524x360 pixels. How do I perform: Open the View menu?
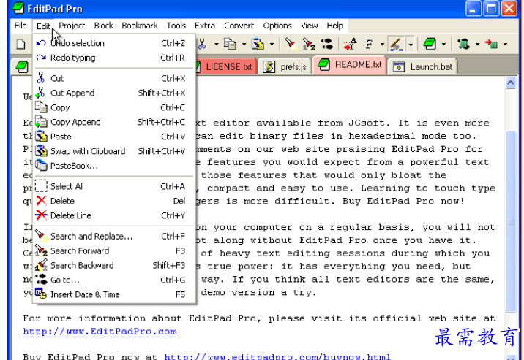309,26
